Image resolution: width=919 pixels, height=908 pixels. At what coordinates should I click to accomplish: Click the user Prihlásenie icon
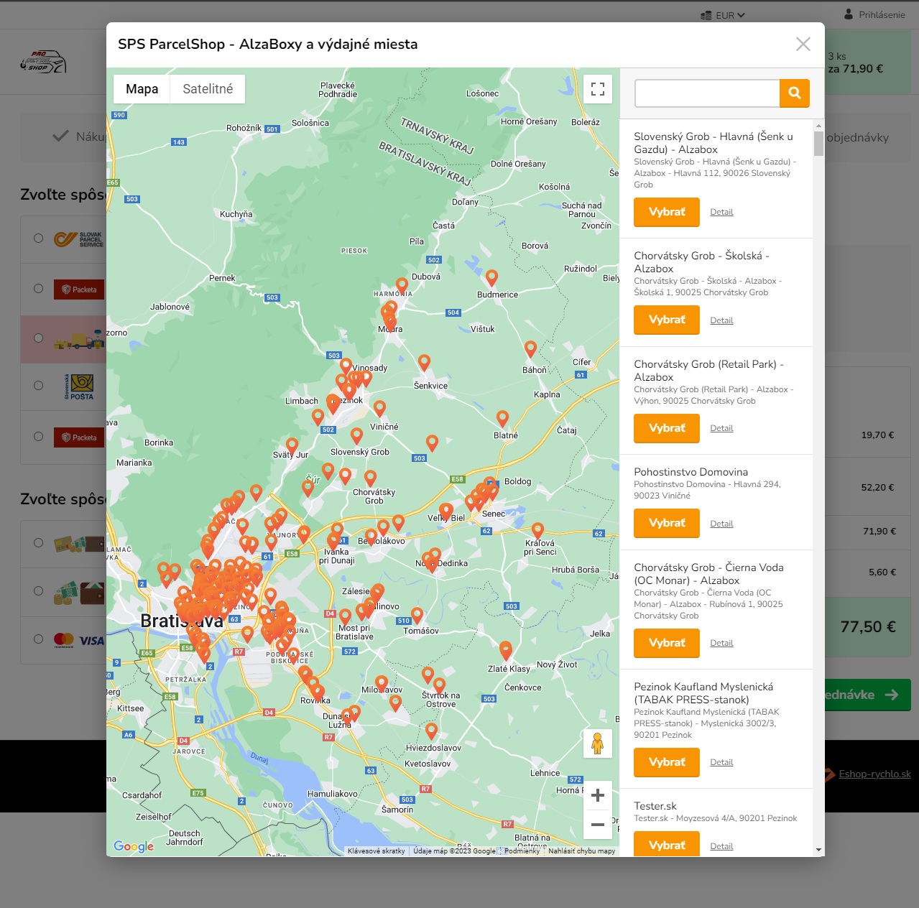(849, 14)
